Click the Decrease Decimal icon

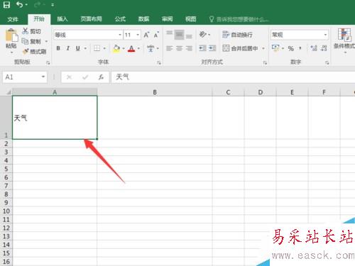[324, 48]
